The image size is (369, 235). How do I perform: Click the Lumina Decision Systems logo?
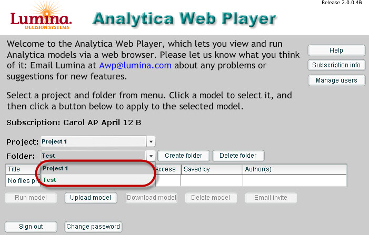pyautogui.click(x=41, y=16)
